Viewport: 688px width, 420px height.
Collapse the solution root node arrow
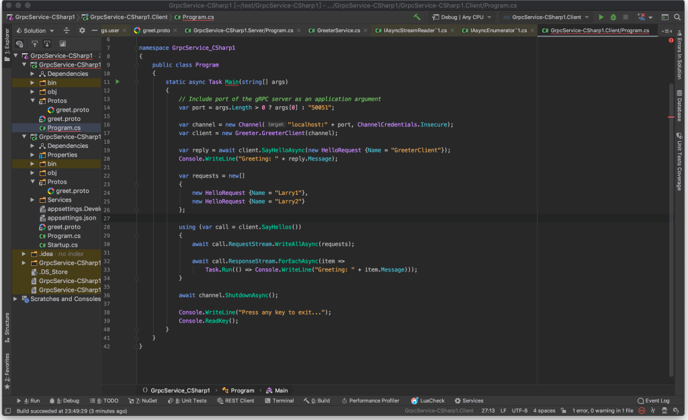point(15,55)
